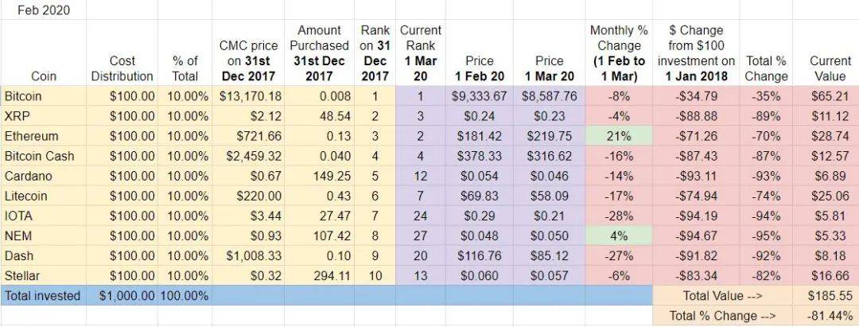This screenshot has height=327, width=859.
Task: Click the Total invested label cell
Action: tap(42, 295)
